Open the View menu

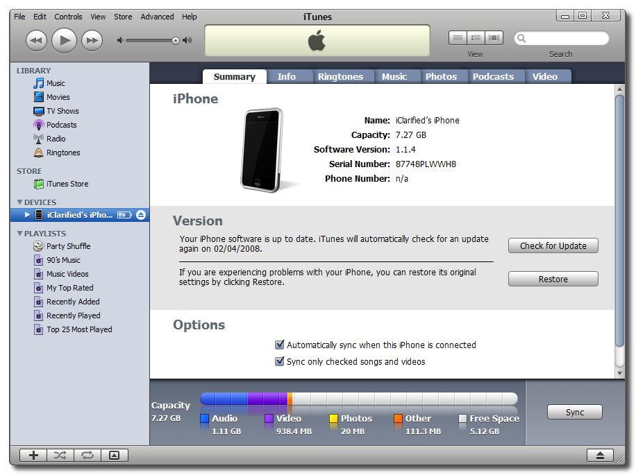click(98, 17)
